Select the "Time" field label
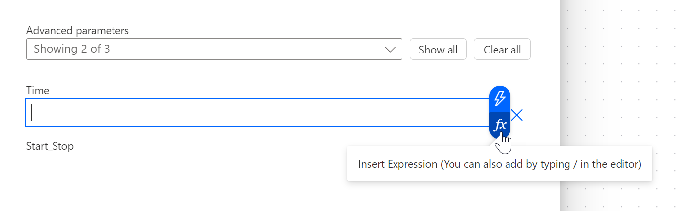The height and width of the screenshot is (211, 679). pos(38,91)
